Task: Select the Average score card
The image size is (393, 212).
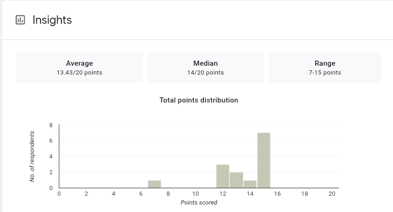Action: click(x=79, y=68)
